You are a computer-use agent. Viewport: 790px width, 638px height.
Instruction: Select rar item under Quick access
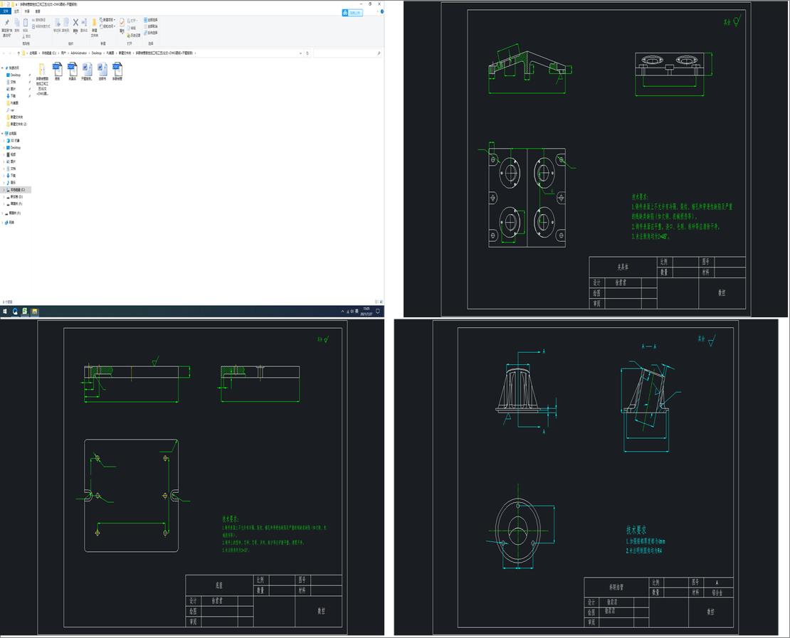coord(12,110)
